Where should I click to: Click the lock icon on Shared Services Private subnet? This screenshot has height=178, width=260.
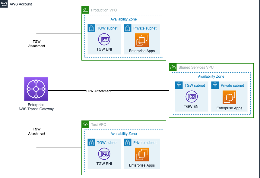tap(215, 85)
